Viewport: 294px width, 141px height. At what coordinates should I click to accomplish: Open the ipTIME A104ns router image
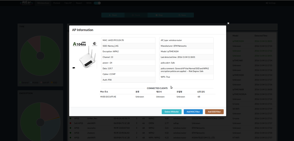pyautogui.click(x=85, y=55)
